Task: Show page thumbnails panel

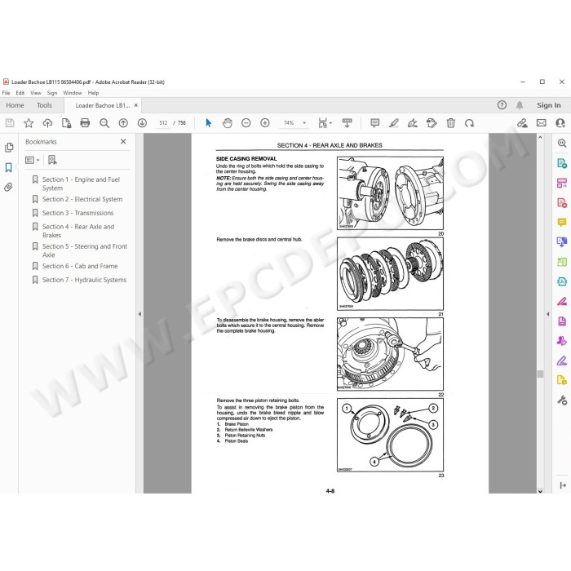Action: pyautogui.click(x=9, y=148)
